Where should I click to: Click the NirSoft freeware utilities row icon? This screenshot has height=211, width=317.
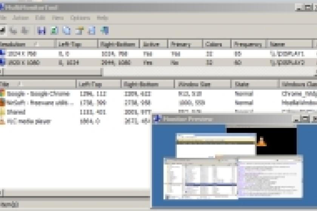(x=2, y=102)
